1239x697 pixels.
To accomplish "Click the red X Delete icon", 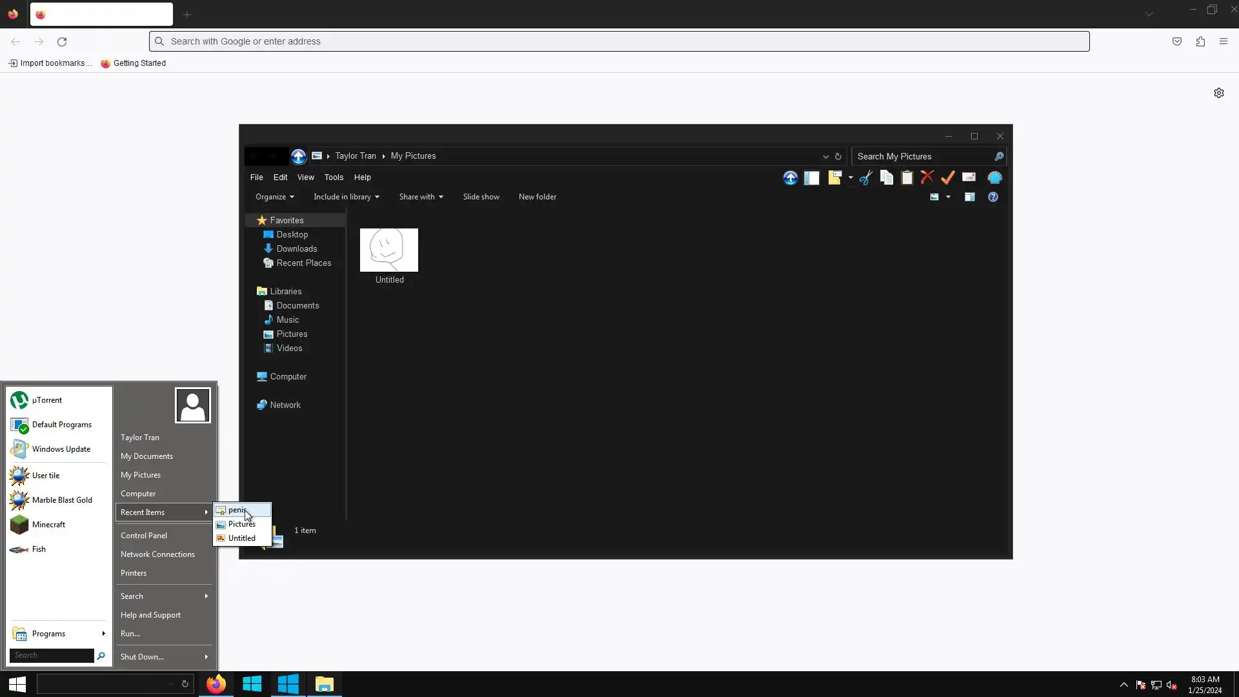I will point(927,177).
